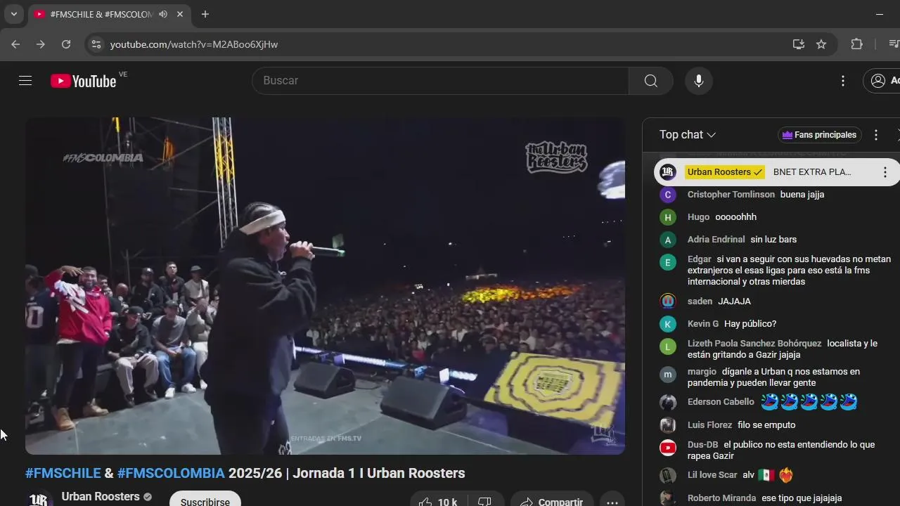Dislike the video
900x506 pixels.
[485, 500]
